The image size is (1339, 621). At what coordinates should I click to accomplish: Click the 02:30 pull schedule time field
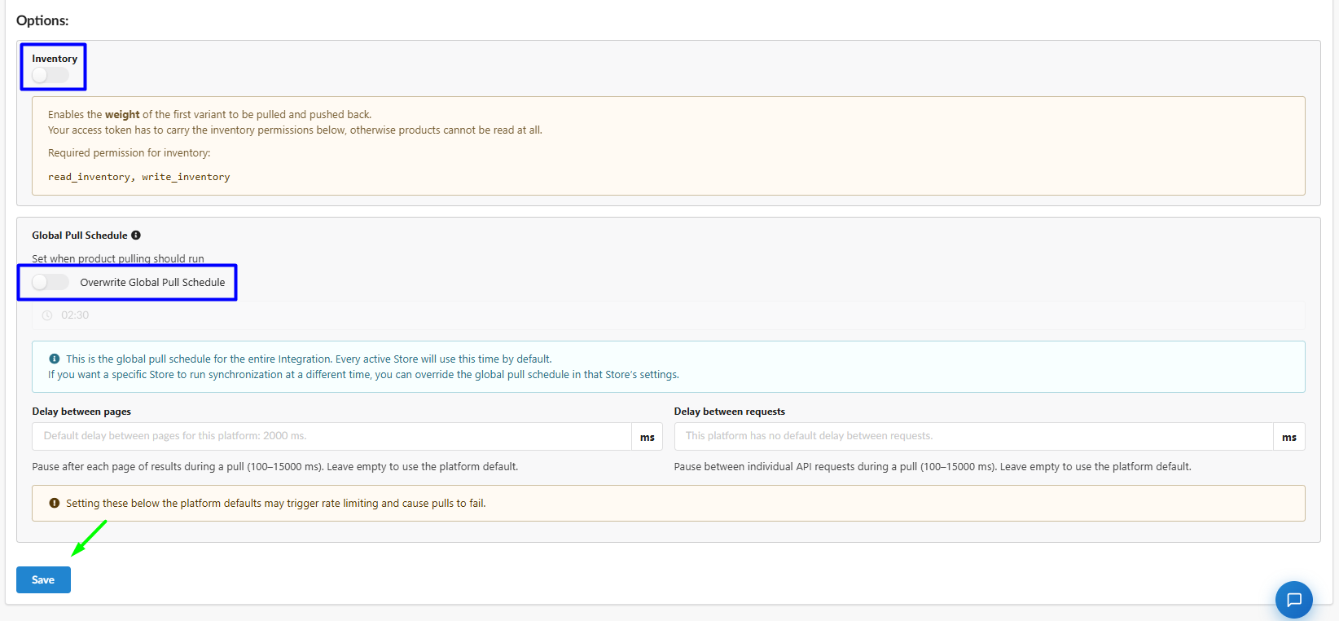(x=669, y=315)
